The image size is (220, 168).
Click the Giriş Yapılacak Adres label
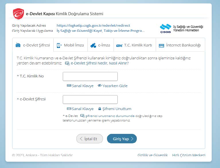click(x=29, y=26)
